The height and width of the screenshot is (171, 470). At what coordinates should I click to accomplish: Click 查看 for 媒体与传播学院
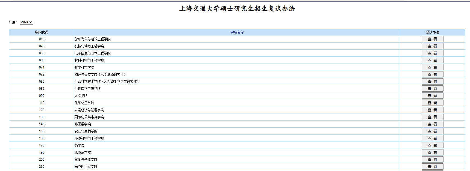[432, 160]
